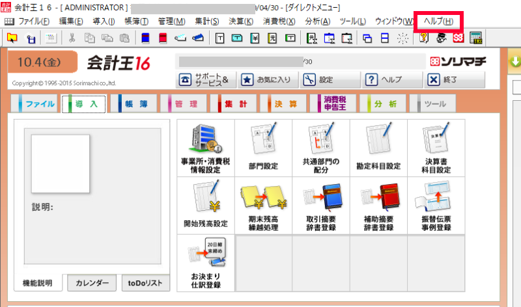Open 取引摘要辞書登録 icon
The width and height of the screenshot is (521, 307).
[320, 206]
